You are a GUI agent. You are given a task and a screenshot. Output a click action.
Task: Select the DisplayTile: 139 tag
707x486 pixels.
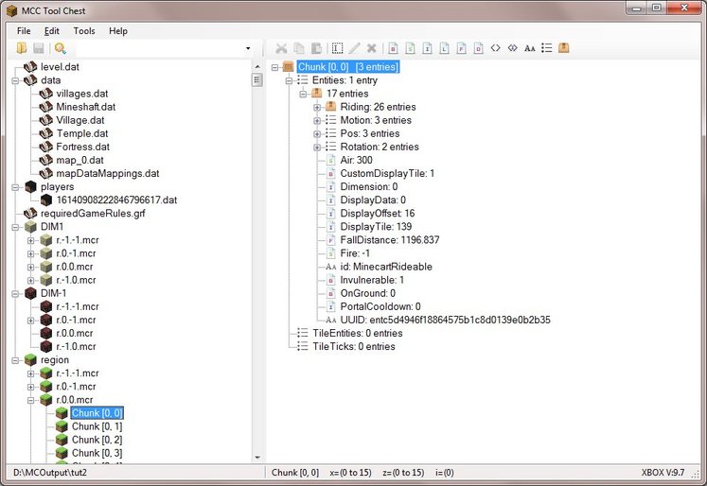(376, 227)
